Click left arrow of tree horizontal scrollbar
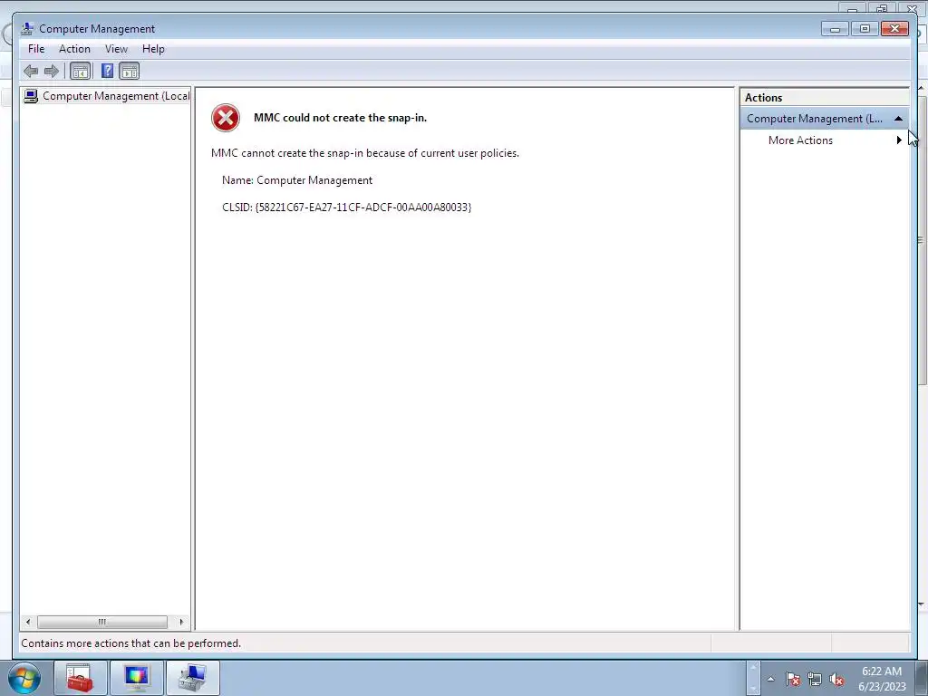928x696 pixels. click(28, 622)
